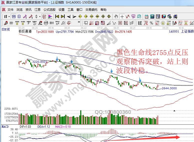Jump to last bar with skip-end arrow
This screenshot has height=142, width=194.
(63, 16)
